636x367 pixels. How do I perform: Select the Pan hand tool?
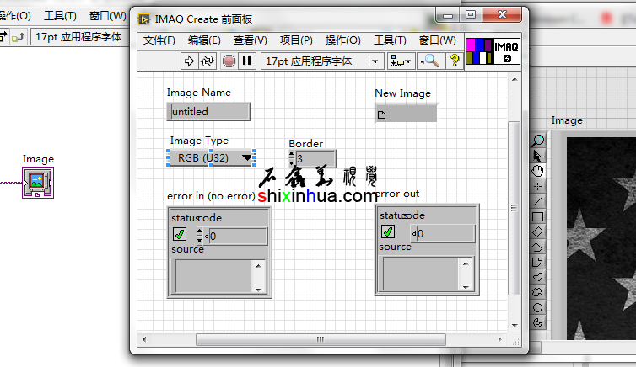coord(538,171)
